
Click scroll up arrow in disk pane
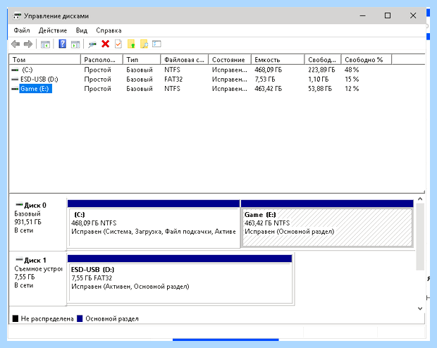[420, 199]
